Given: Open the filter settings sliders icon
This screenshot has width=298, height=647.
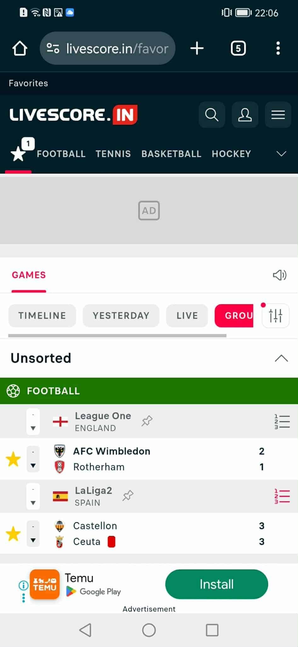Looking at the screenshot, I should tap(276, 315).
